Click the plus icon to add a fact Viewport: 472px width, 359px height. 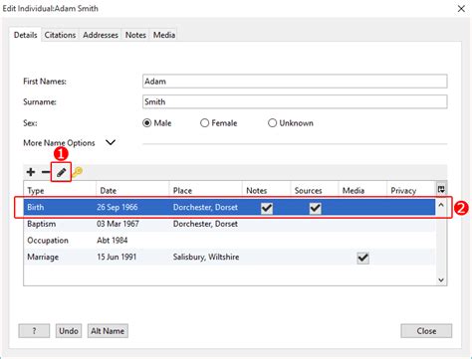(x=31, y=172)
